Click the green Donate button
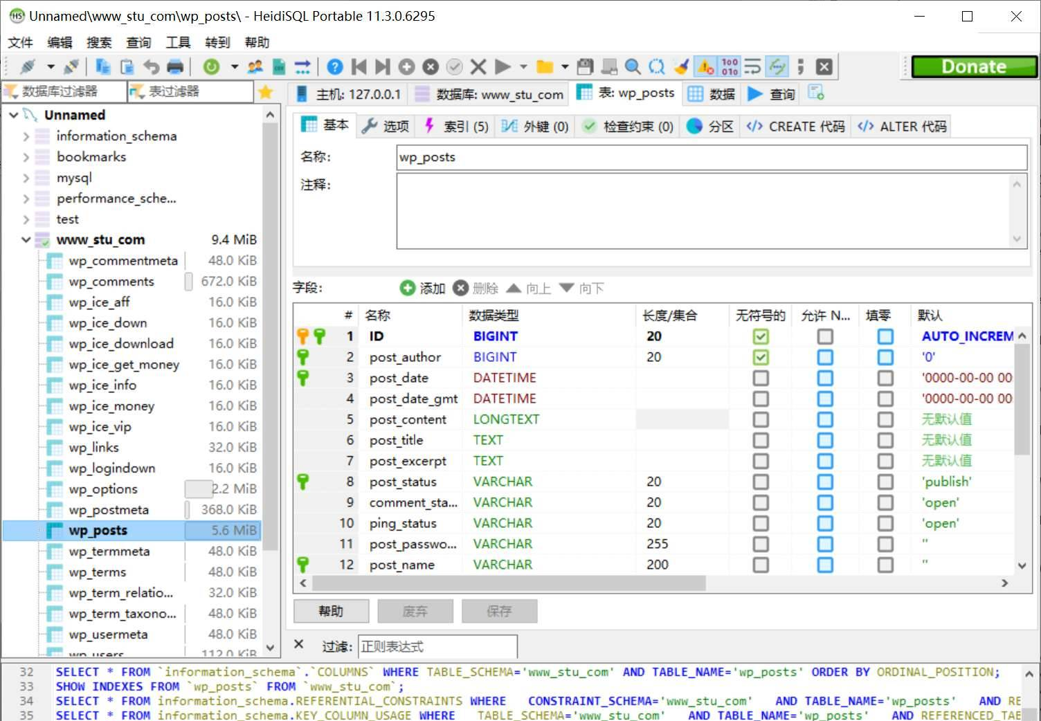 click(x=973, y=66)
